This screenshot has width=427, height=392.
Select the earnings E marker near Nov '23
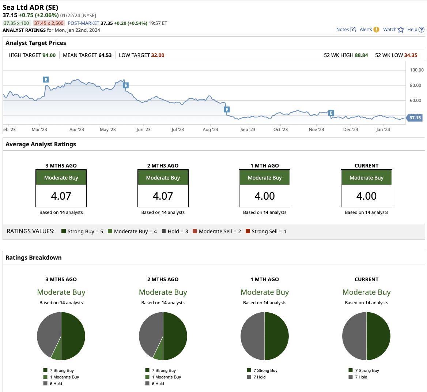(x=331, y=113)
